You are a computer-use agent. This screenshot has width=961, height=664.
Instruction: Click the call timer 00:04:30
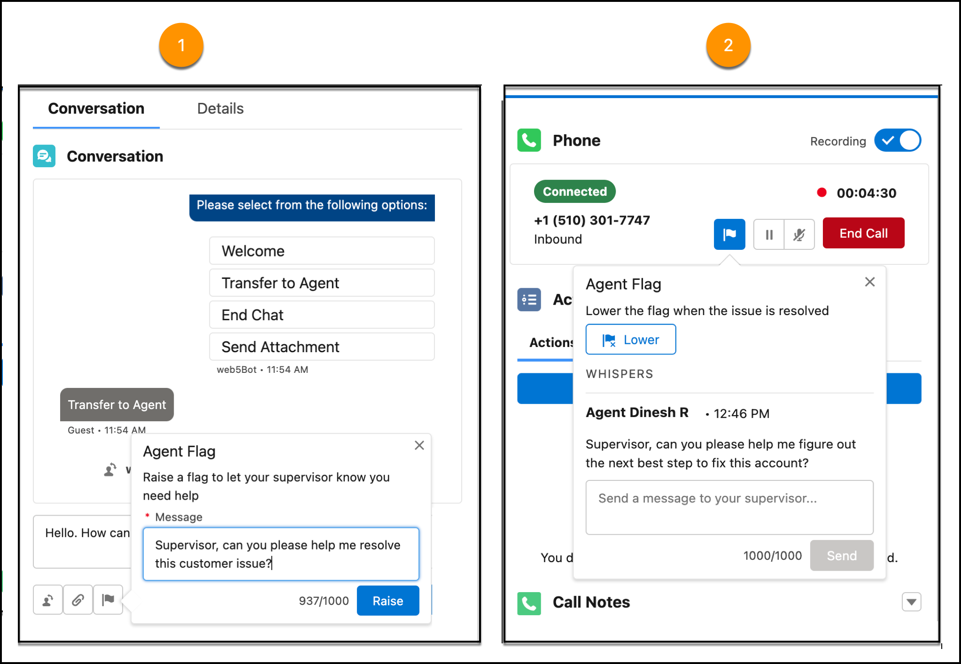click(867, 193)
